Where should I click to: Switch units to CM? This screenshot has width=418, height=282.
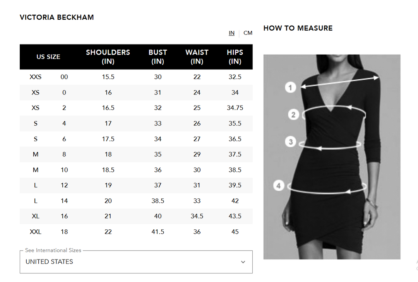coord(248,33)
